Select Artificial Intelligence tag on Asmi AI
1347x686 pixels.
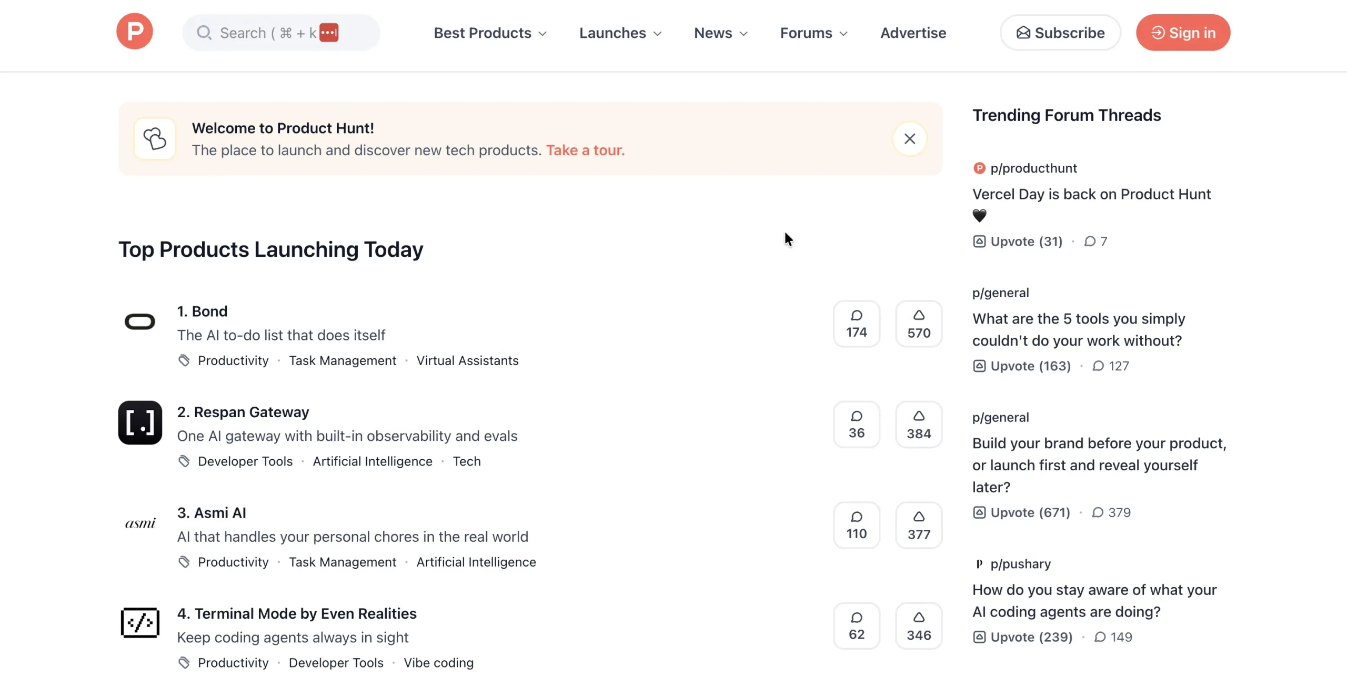(x=476, y=562)
